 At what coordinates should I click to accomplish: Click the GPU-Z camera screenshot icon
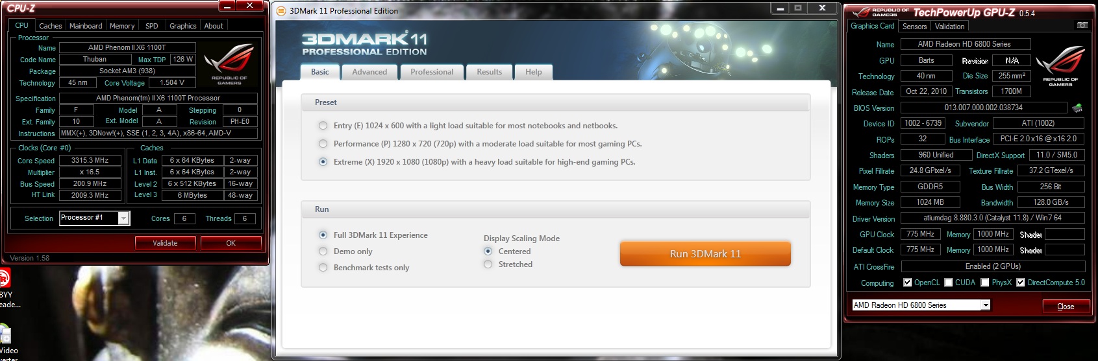[1082, 25]
